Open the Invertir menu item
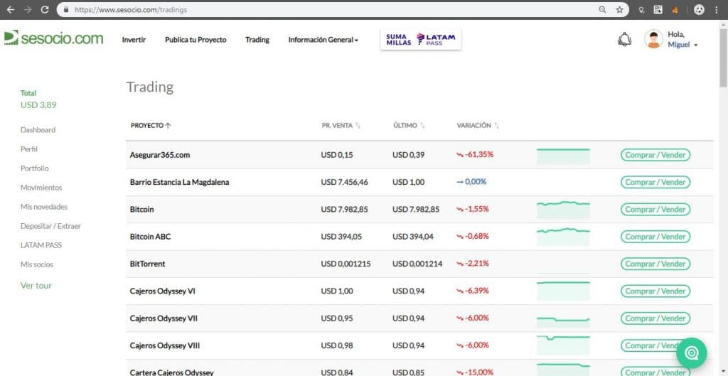The width and height of the screenshot is (728, 376). (134, 40)
